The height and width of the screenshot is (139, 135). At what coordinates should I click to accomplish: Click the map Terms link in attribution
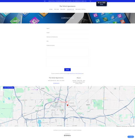coord(129,126)
